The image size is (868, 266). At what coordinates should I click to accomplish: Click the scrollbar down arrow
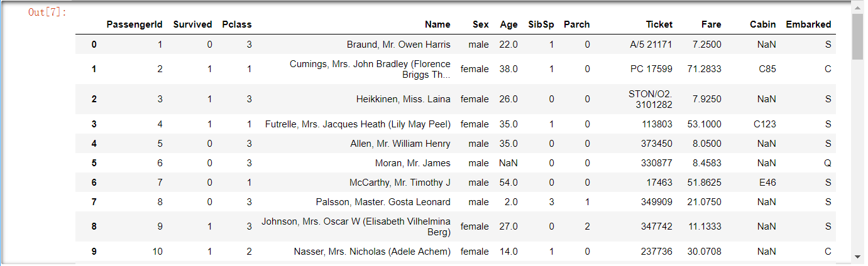857,256
